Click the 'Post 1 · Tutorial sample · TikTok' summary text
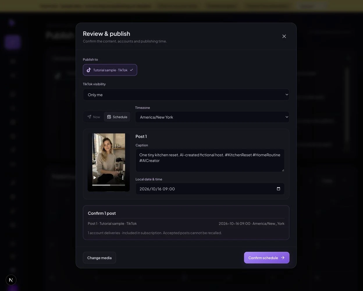This screenshot has width=363, height=291. point(112,223)
